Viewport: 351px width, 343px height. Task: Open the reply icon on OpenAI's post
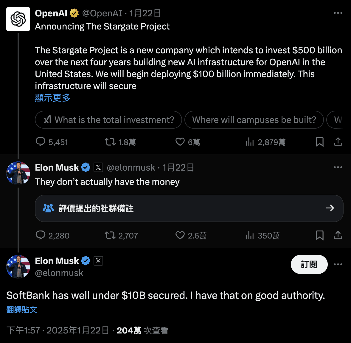(41, 142)
